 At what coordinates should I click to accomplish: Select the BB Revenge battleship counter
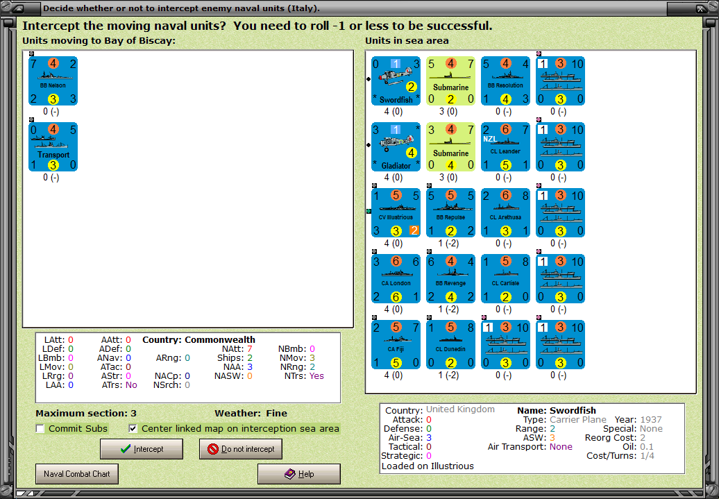[450, 279]
